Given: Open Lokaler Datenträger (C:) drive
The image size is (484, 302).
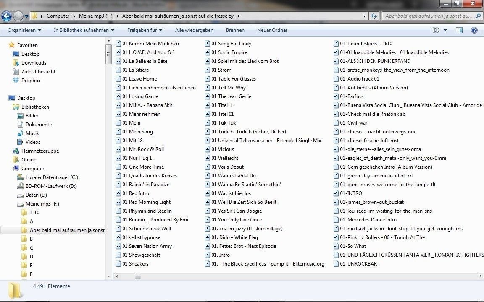Looking at the screenshot, I should point(52,177).
